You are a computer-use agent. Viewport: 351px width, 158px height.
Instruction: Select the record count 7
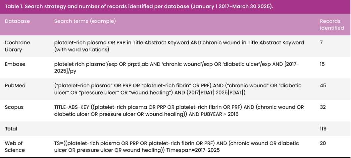click(x=321, y=42)
